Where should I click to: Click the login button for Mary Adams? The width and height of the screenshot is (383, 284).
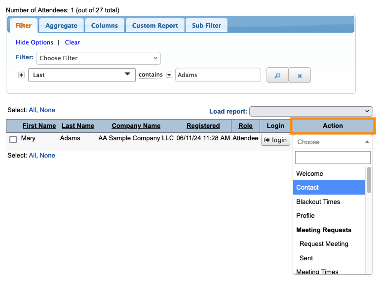coord(275,140)
